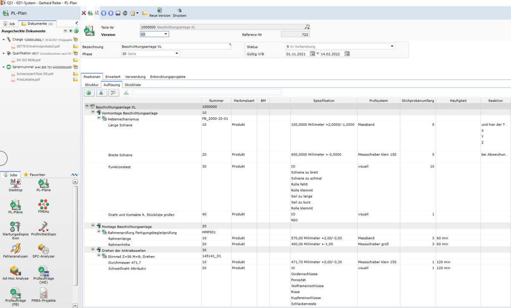
Task: Click the Jobs panel vertical scrollbar
Action: 75,244
